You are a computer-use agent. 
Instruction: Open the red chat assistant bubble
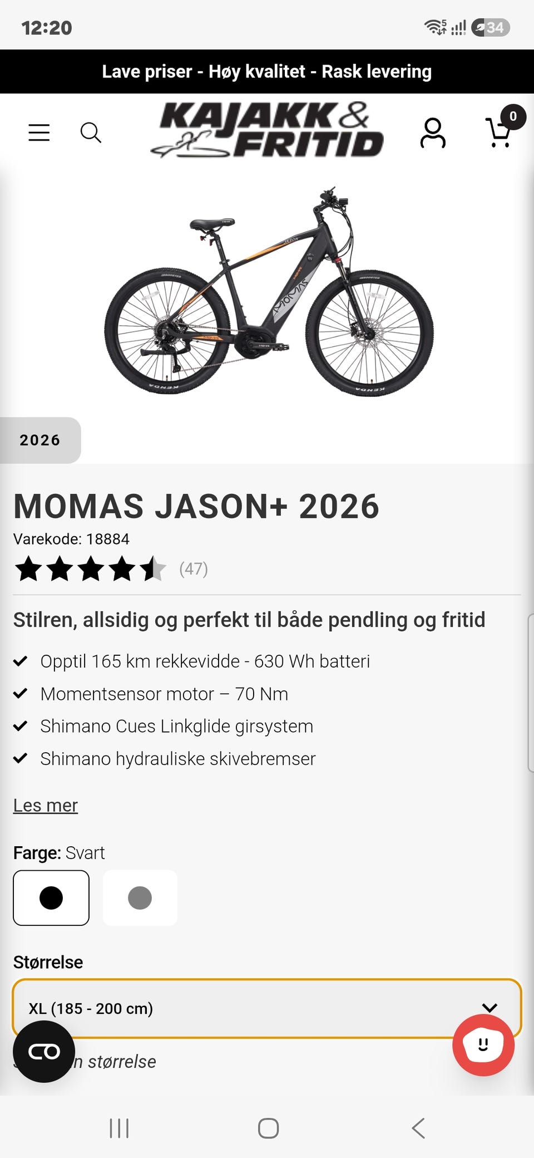(x=483, y=1045)
